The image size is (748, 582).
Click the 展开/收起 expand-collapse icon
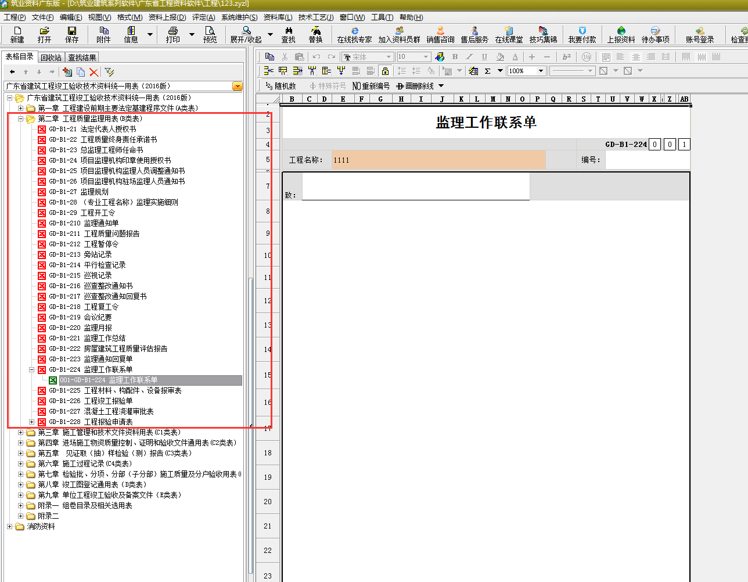click(246, 34)
